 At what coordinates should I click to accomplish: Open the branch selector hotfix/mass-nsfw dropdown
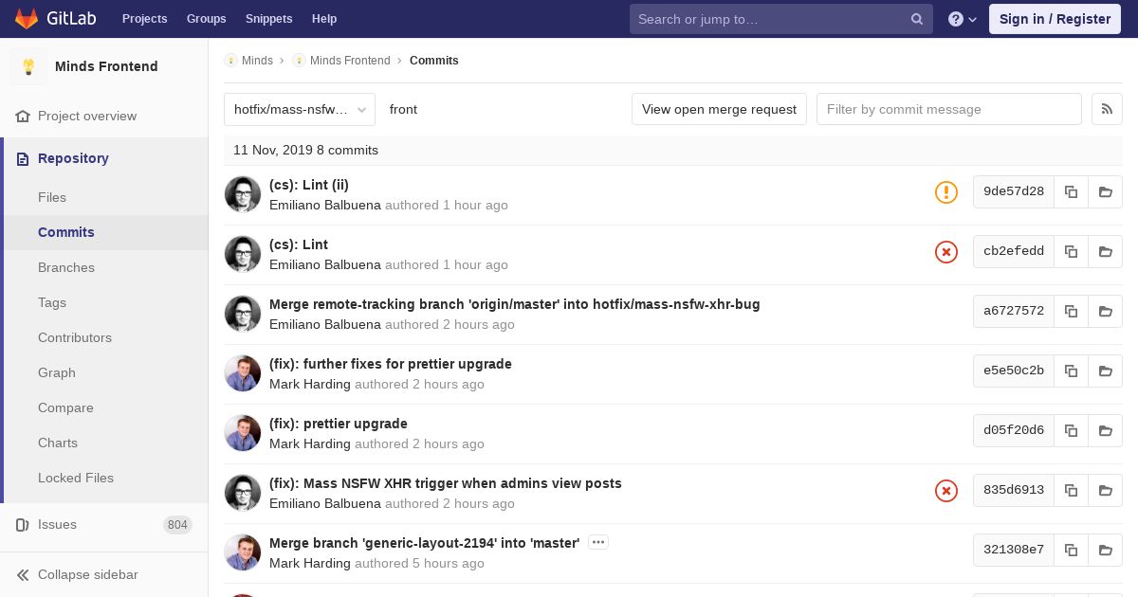(300, 109)
